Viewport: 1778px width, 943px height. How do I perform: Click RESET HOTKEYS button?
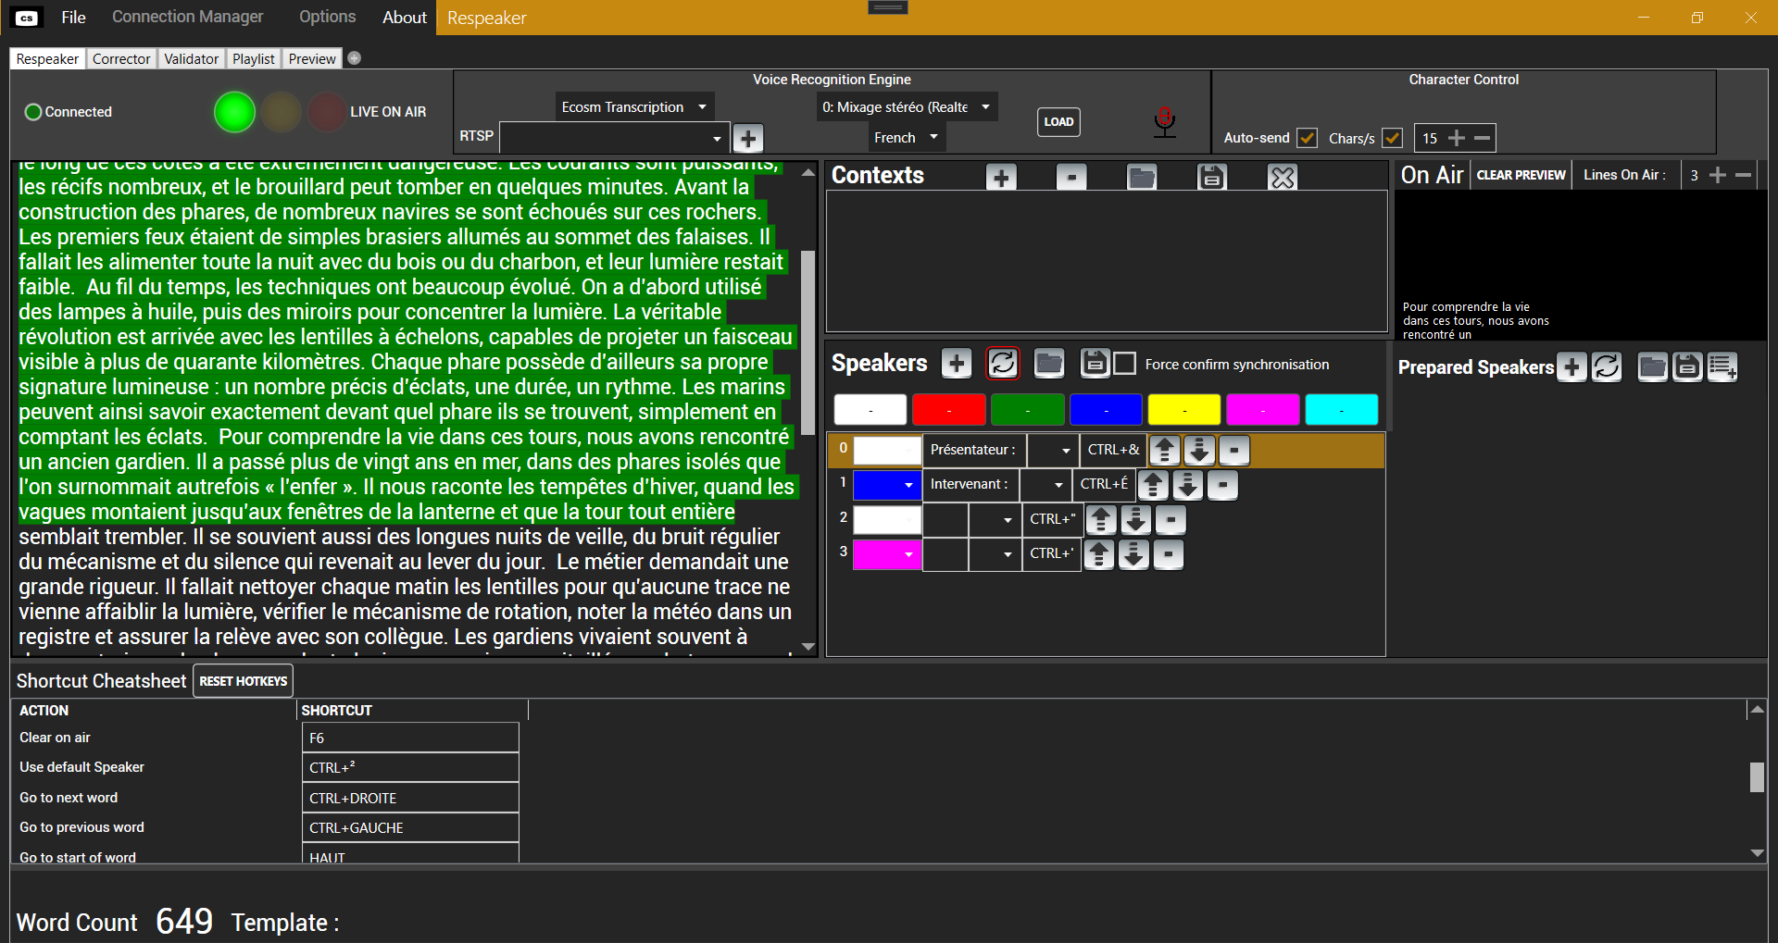click(244, 681)
